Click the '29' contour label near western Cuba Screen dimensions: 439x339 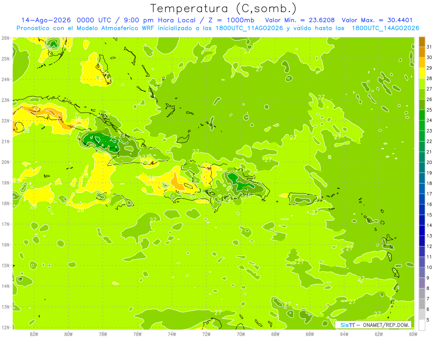[x=36, y=109]
